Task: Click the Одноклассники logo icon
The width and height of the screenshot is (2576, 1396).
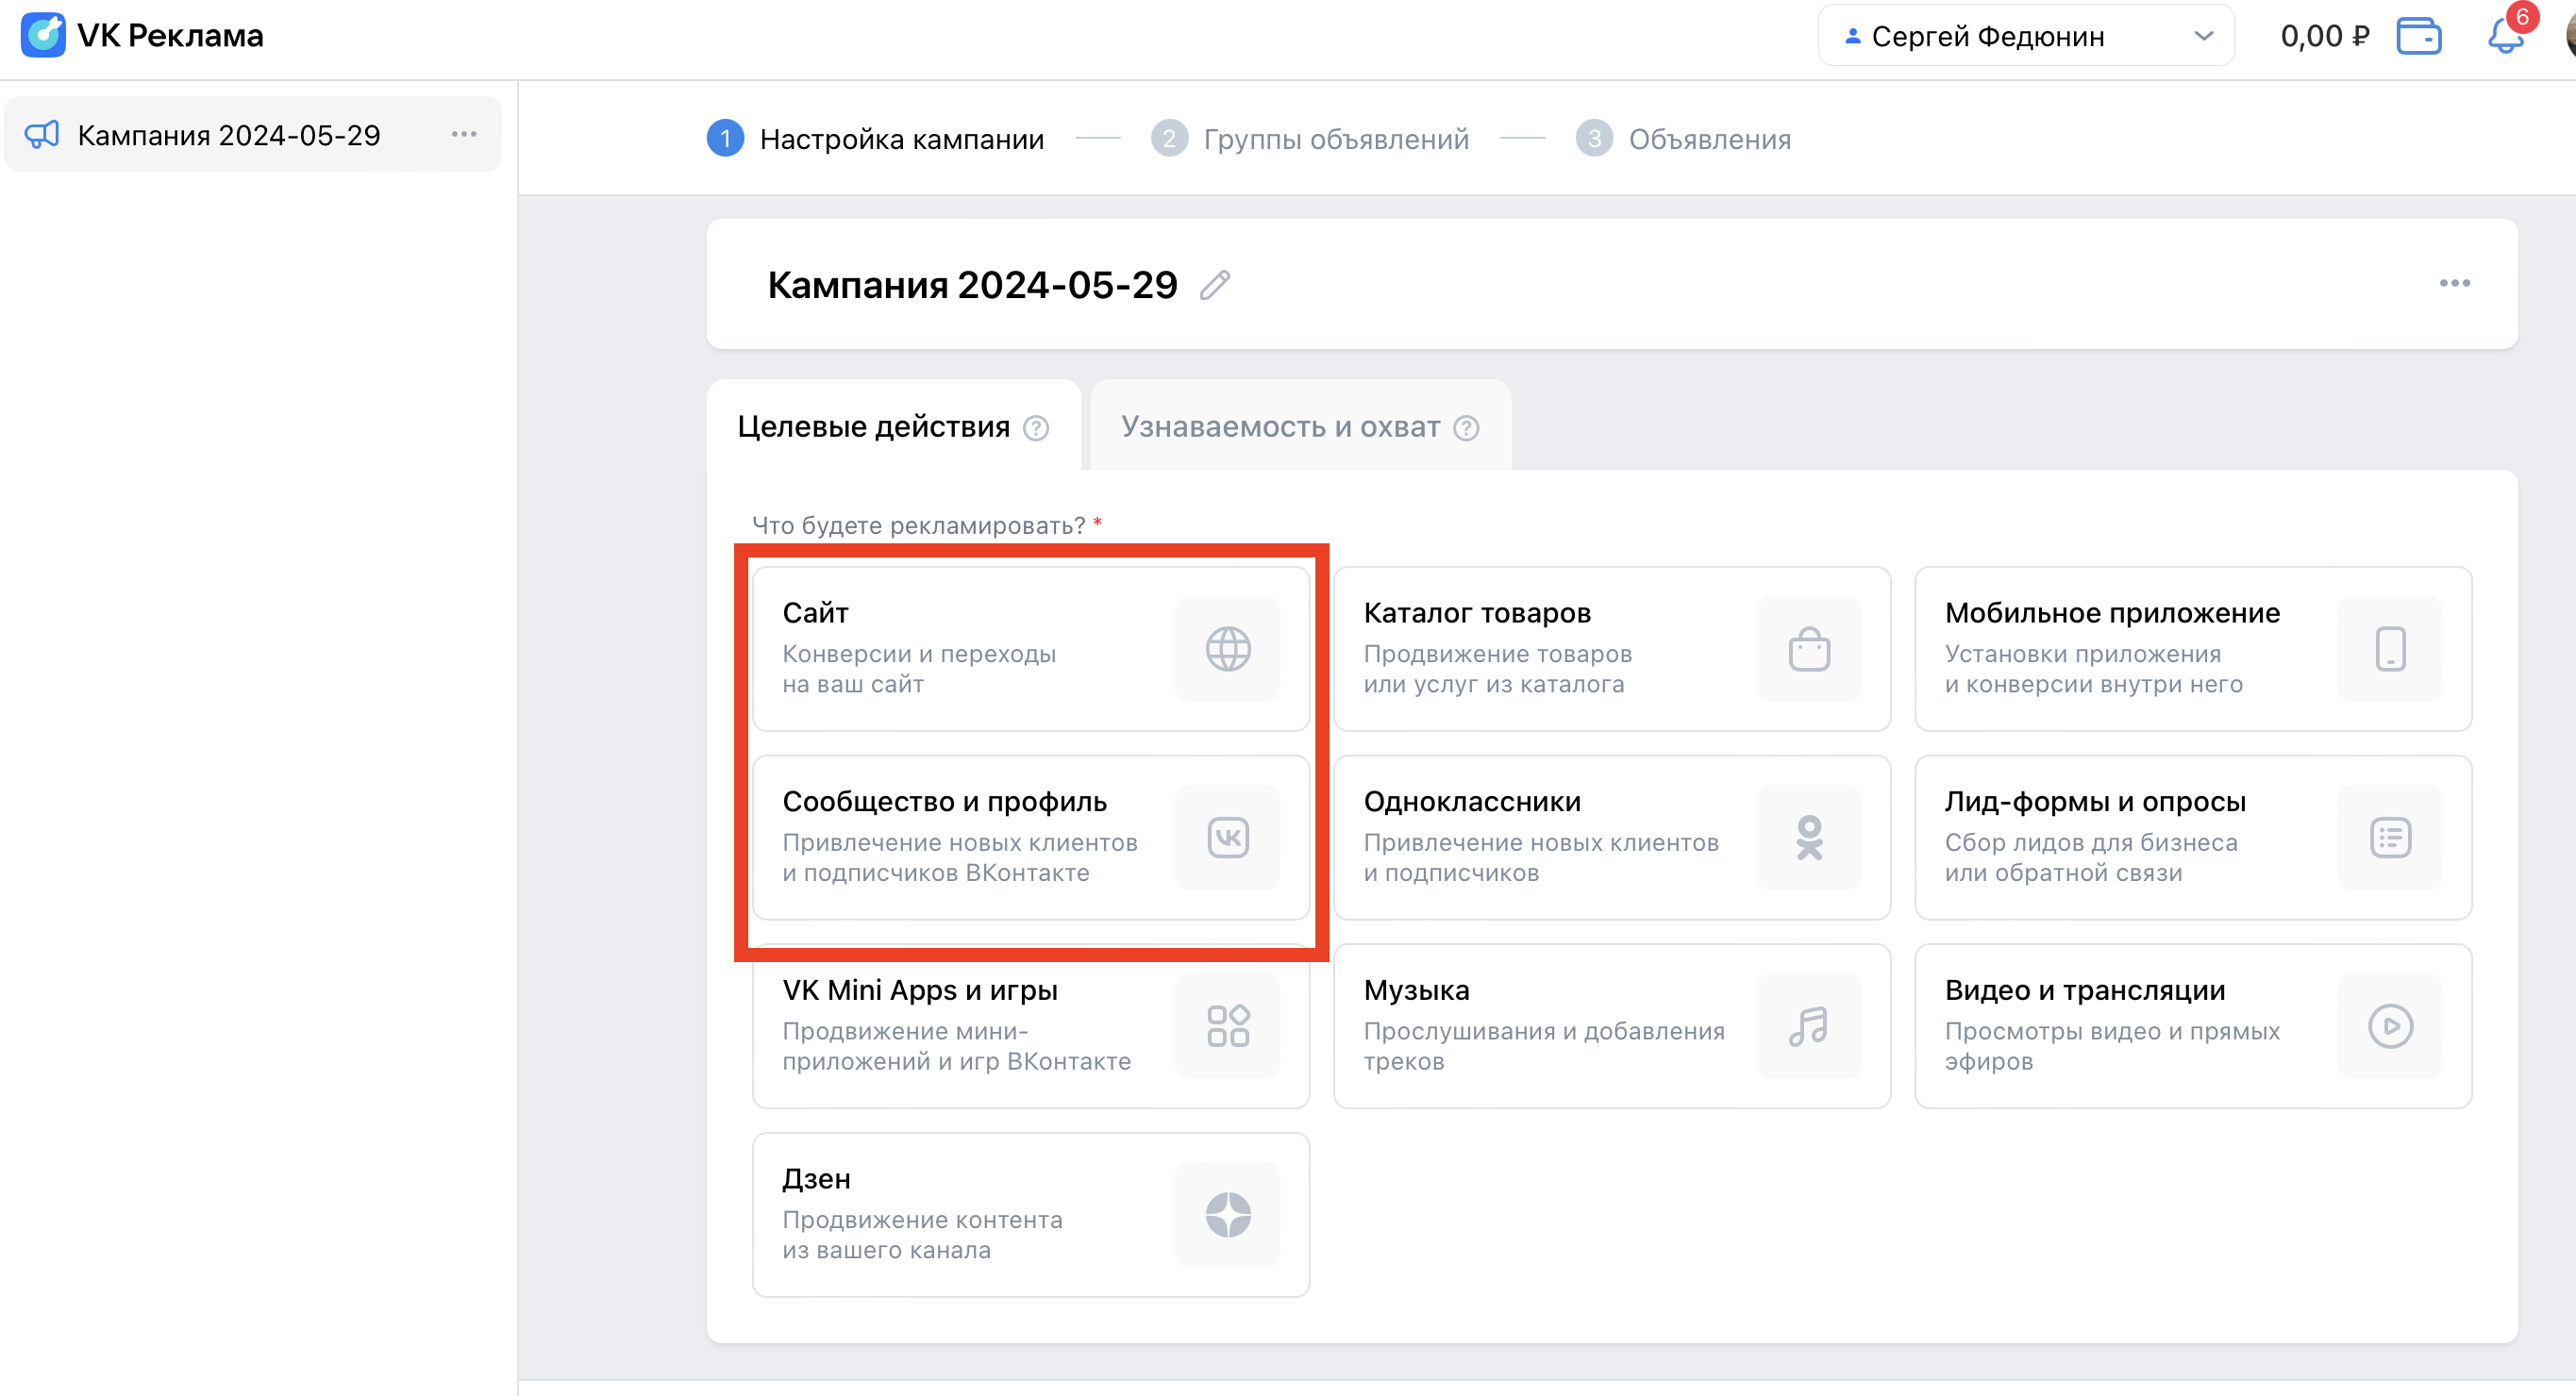Action: coord(1809,838)
